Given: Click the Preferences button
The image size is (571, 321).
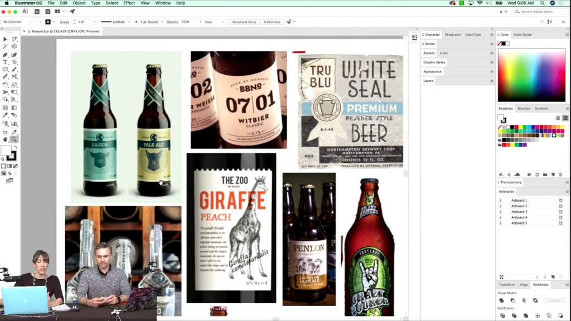Looking at the screenshot, I should (x=272, y=22).
